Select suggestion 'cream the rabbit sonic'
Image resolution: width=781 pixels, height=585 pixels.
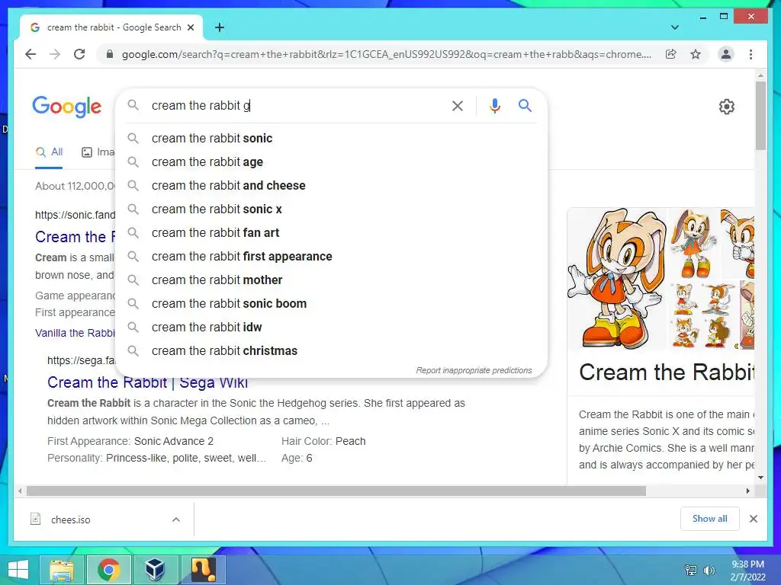pyautogui.click(x=331, y=139)
